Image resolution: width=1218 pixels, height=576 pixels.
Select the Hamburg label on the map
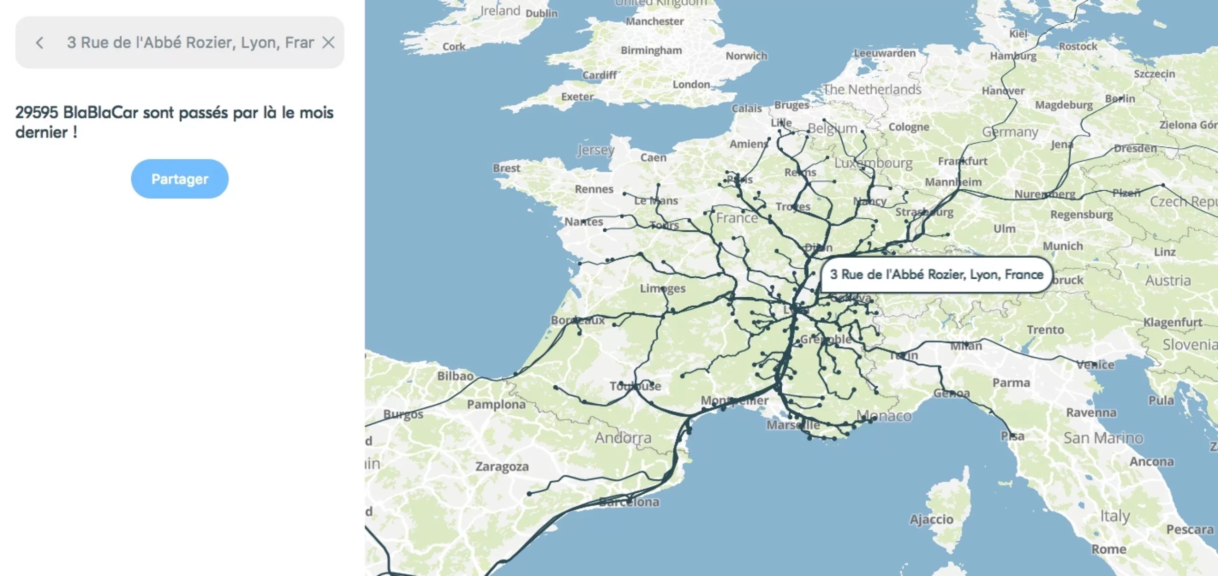pyautogui.click(x=1013, y=56)
